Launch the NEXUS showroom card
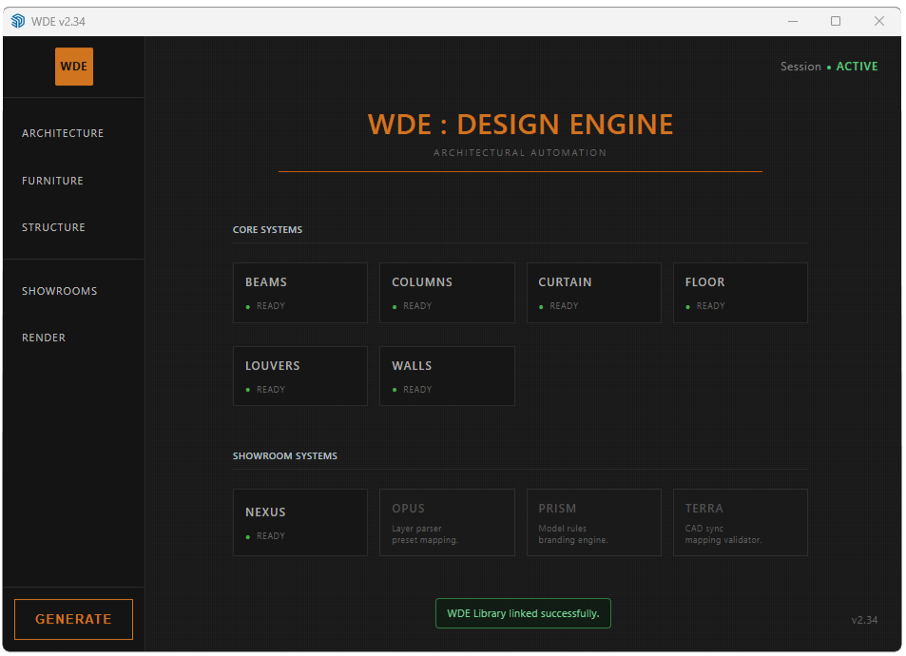Image resolution: width=906 pixels, height=656 pixels. [x=299, y=523]
